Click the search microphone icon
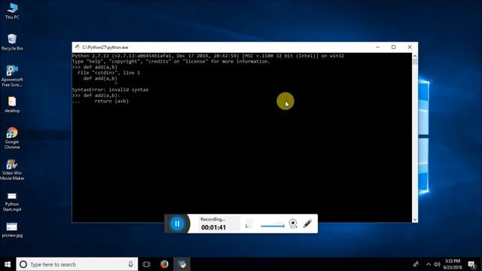Screen dimensions: 482x271 (x=130, y=264)
